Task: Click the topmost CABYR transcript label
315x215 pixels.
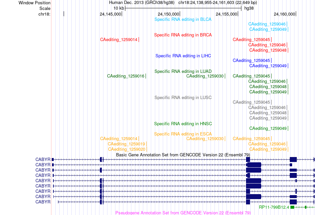Action: pyautogui.click(x=43, y=159)
